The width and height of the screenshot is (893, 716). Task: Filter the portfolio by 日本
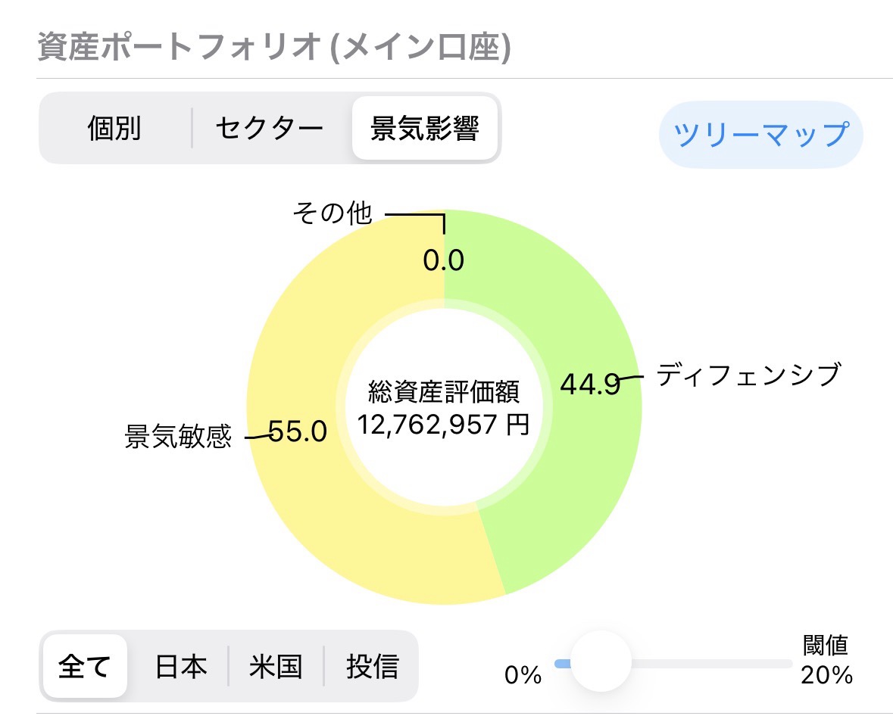pyautogui.click(x=181, y=666)
